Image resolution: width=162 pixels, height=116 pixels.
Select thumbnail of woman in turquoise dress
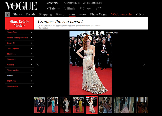click(53, 105)
